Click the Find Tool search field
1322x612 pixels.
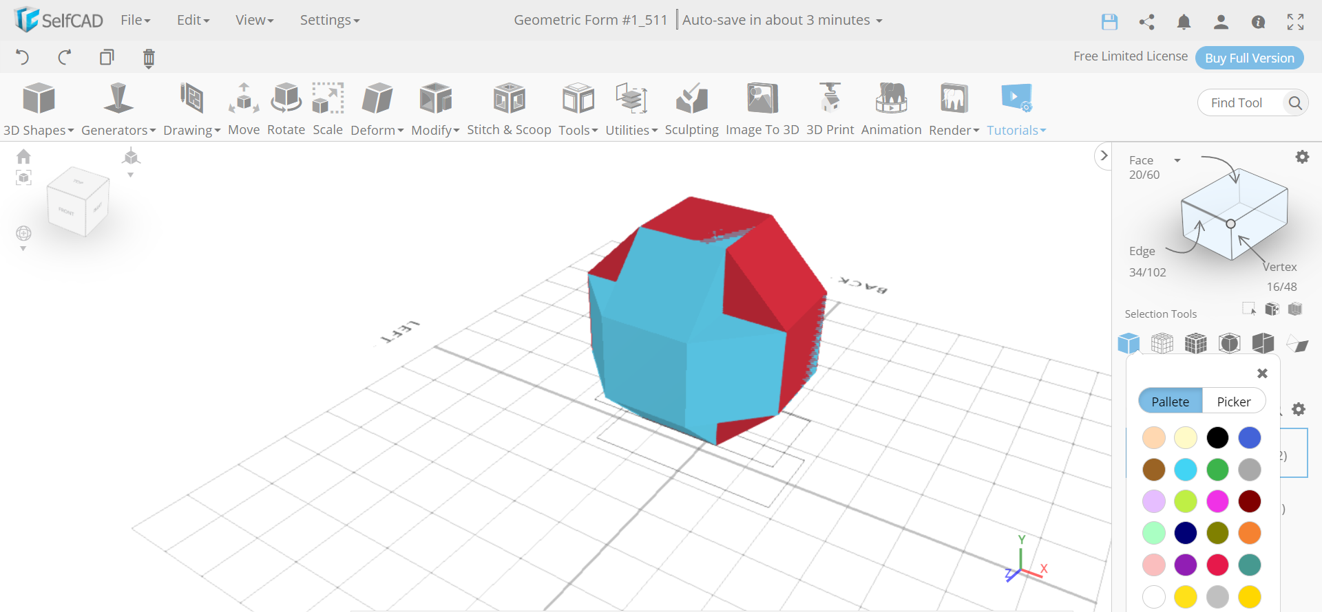(x=1239, y=103)
